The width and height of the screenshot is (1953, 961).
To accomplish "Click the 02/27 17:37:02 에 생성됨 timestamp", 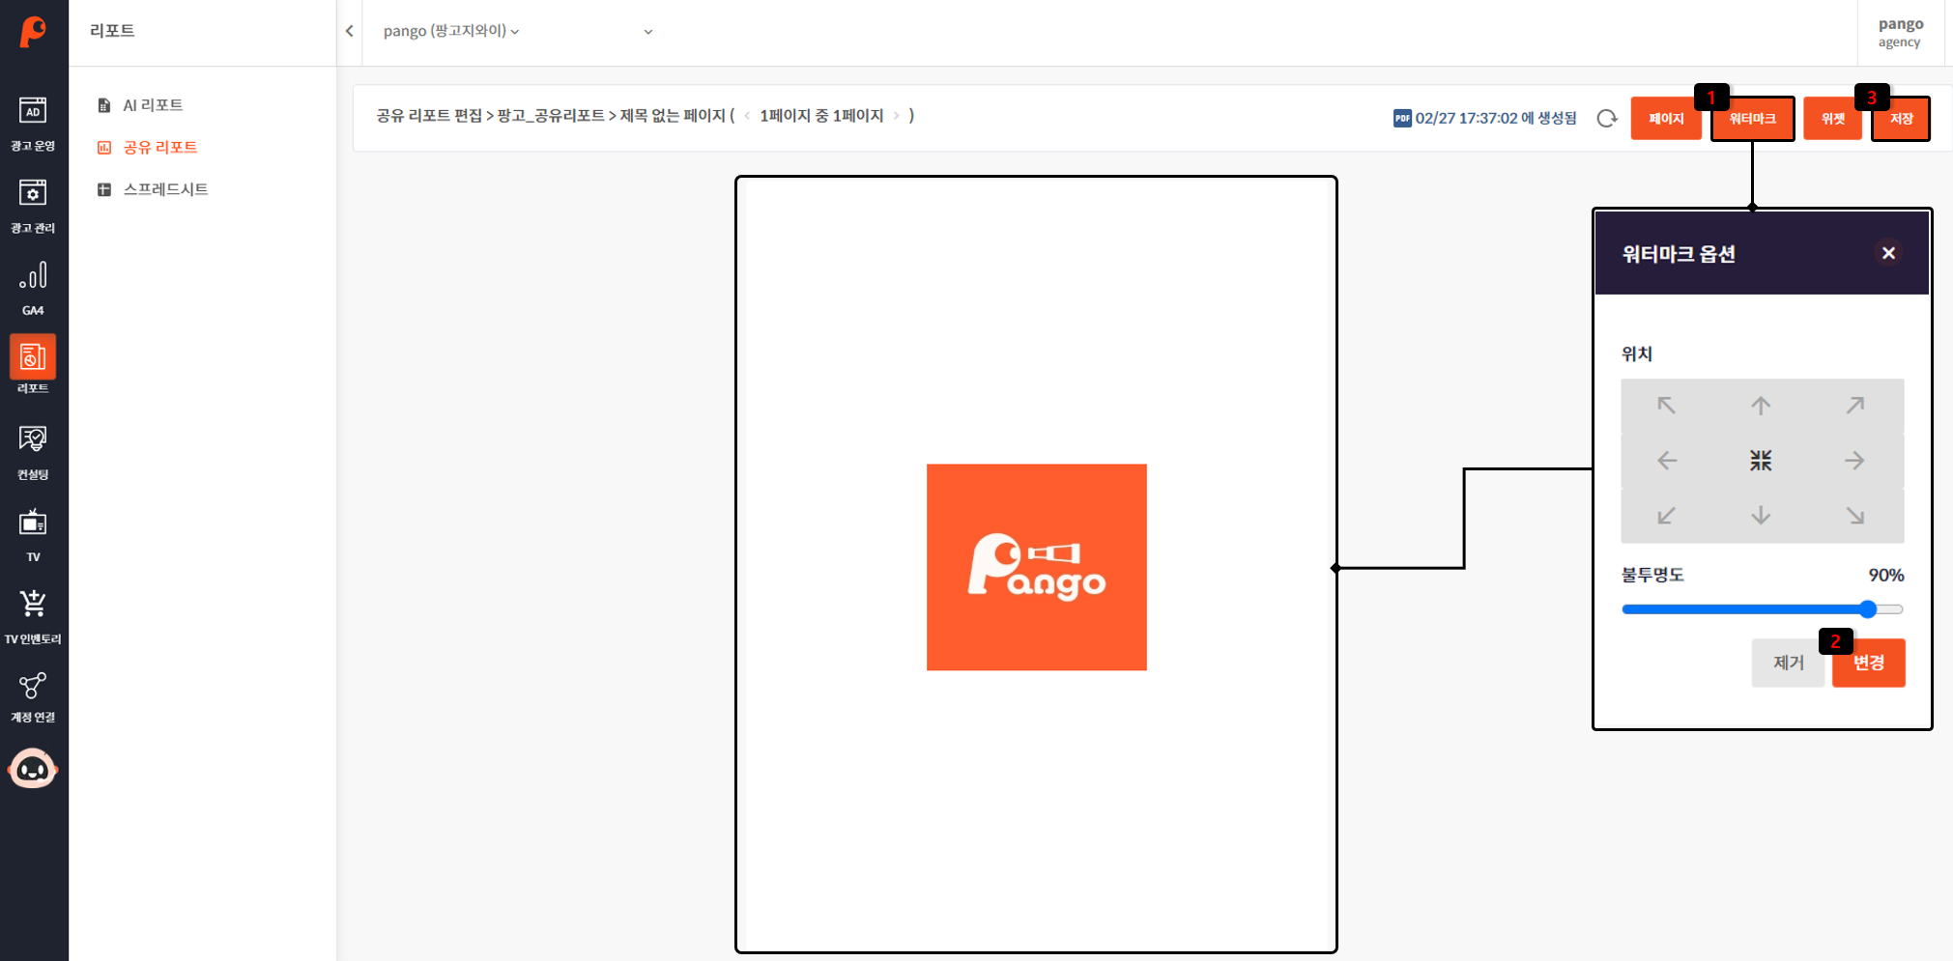I will [x=1496, y=118].
